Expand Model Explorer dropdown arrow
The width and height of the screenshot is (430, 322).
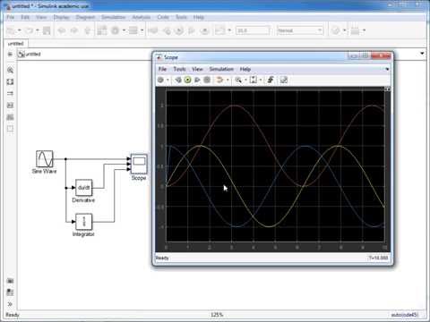[142, 30]
